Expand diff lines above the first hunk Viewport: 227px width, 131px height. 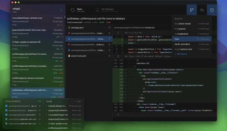[118, 33]
